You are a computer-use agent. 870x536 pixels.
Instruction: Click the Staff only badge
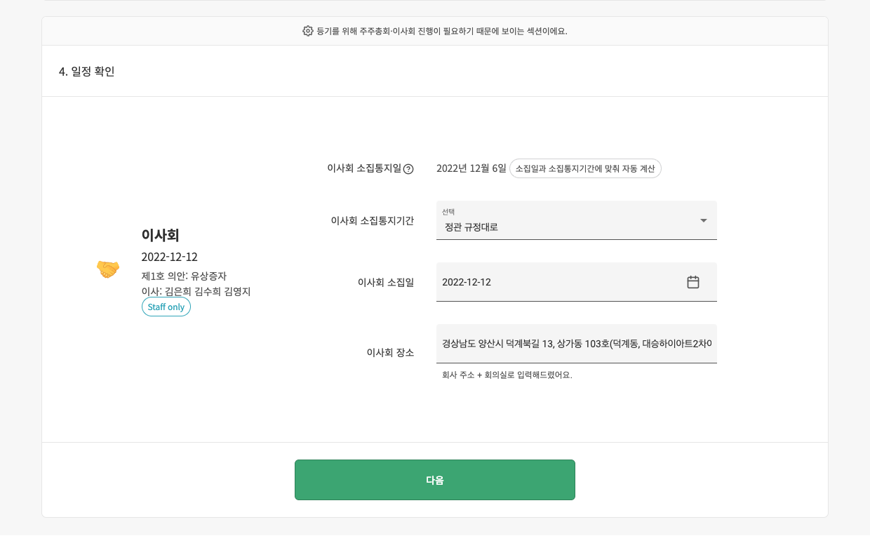pyautogui.click(x=166, y=307)
